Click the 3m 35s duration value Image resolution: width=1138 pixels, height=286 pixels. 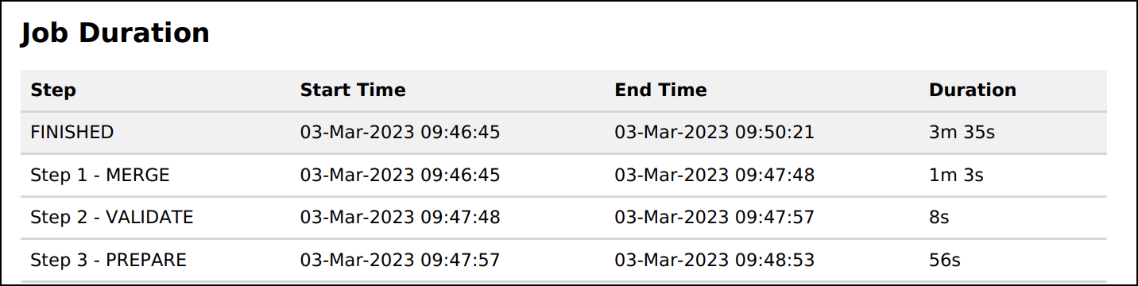coord(962,133)
